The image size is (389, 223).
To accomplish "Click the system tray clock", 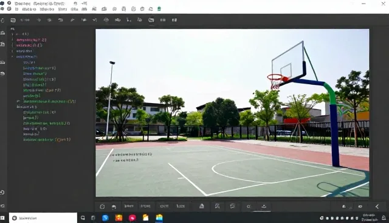I will click(369, 218).
